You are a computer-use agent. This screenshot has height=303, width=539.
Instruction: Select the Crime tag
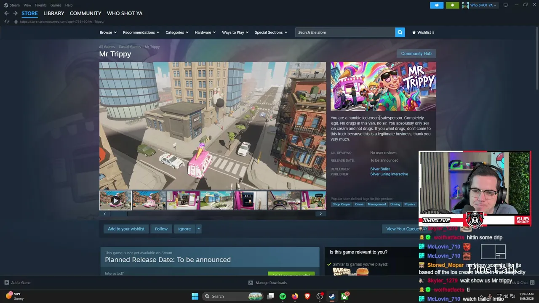point(359,205)
